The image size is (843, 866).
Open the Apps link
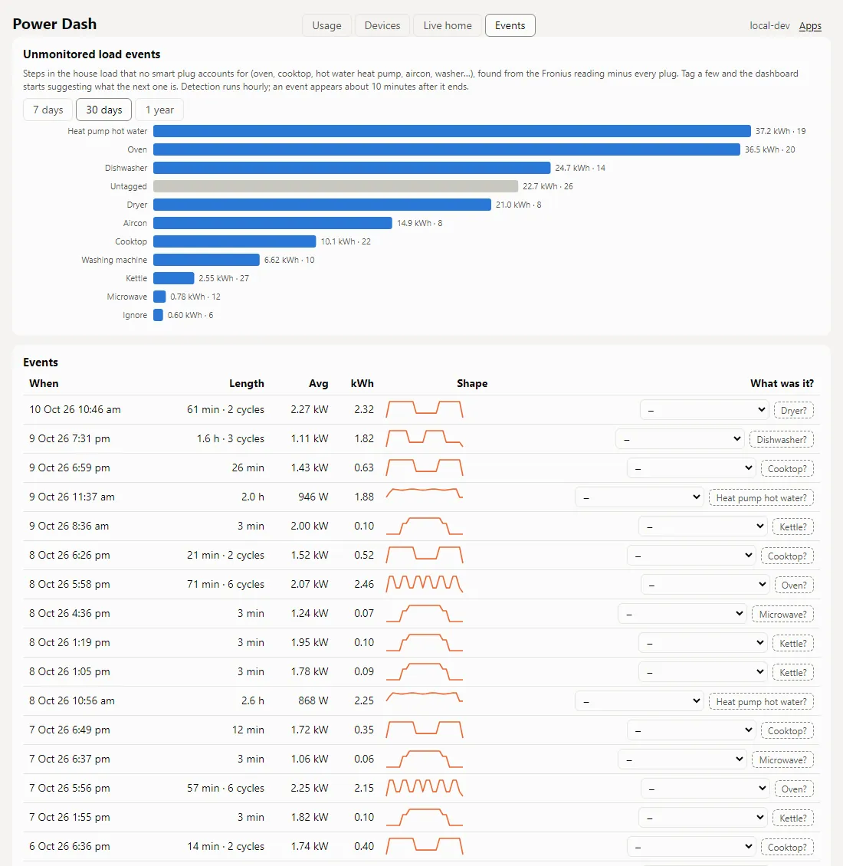coord(810,26)
